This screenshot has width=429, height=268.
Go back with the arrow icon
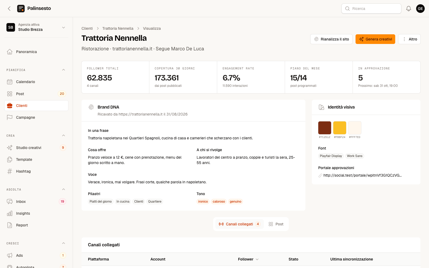9,9
